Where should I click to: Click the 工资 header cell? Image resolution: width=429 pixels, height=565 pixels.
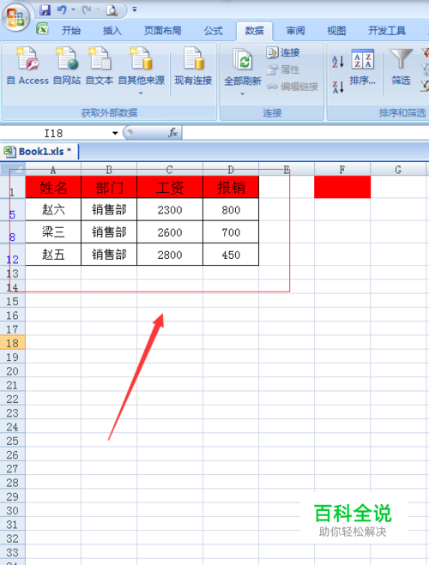click(x=170, y=187)
